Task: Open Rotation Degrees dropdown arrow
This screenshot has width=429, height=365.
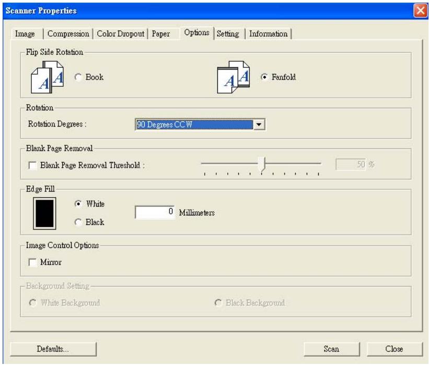Action: 259,124
